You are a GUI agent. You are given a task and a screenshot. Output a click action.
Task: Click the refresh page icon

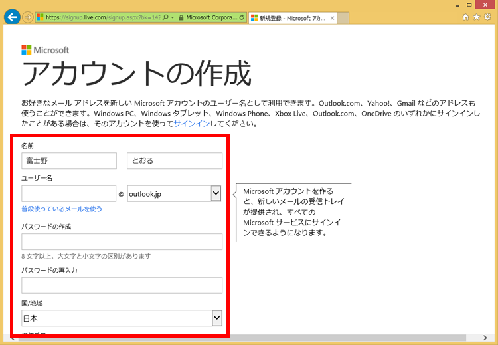240,17
